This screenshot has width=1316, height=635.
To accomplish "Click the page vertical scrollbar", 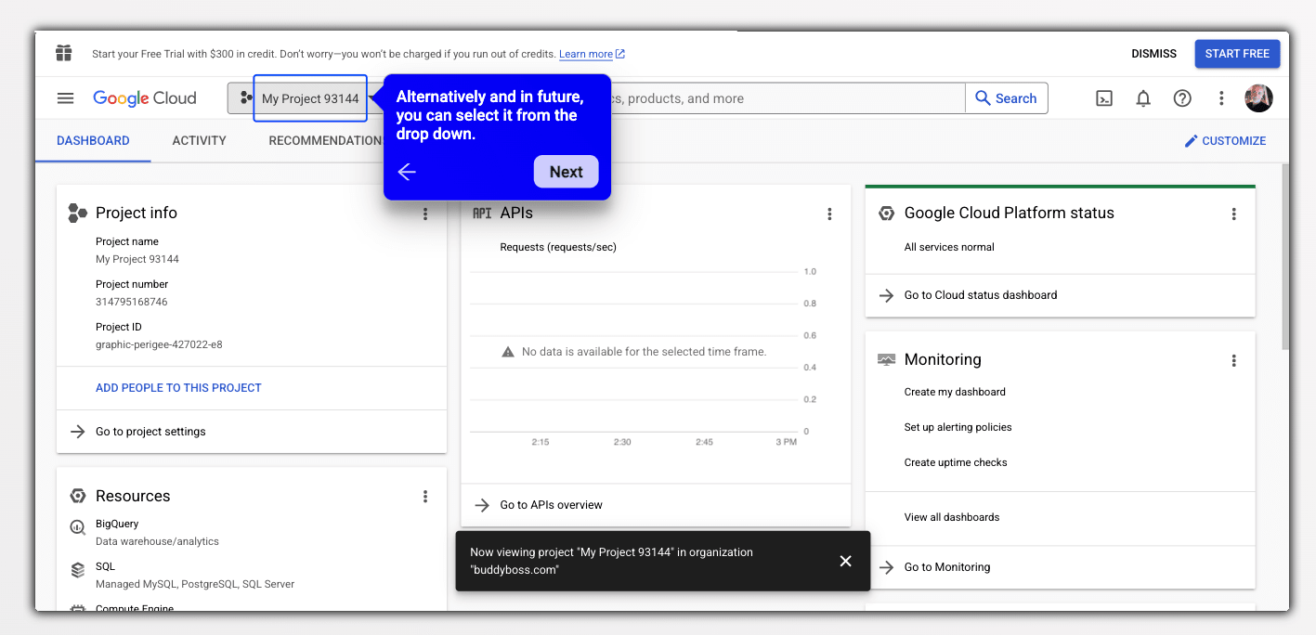I will [1285, 257].
